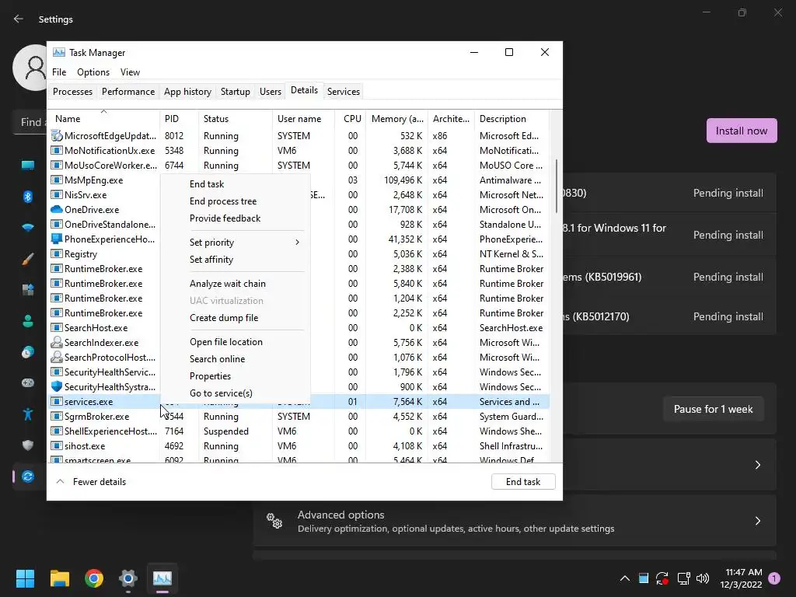This screenshot has height=597, width=796.
Task: Collapse with Fewer details
Action: tap(92, 482)
